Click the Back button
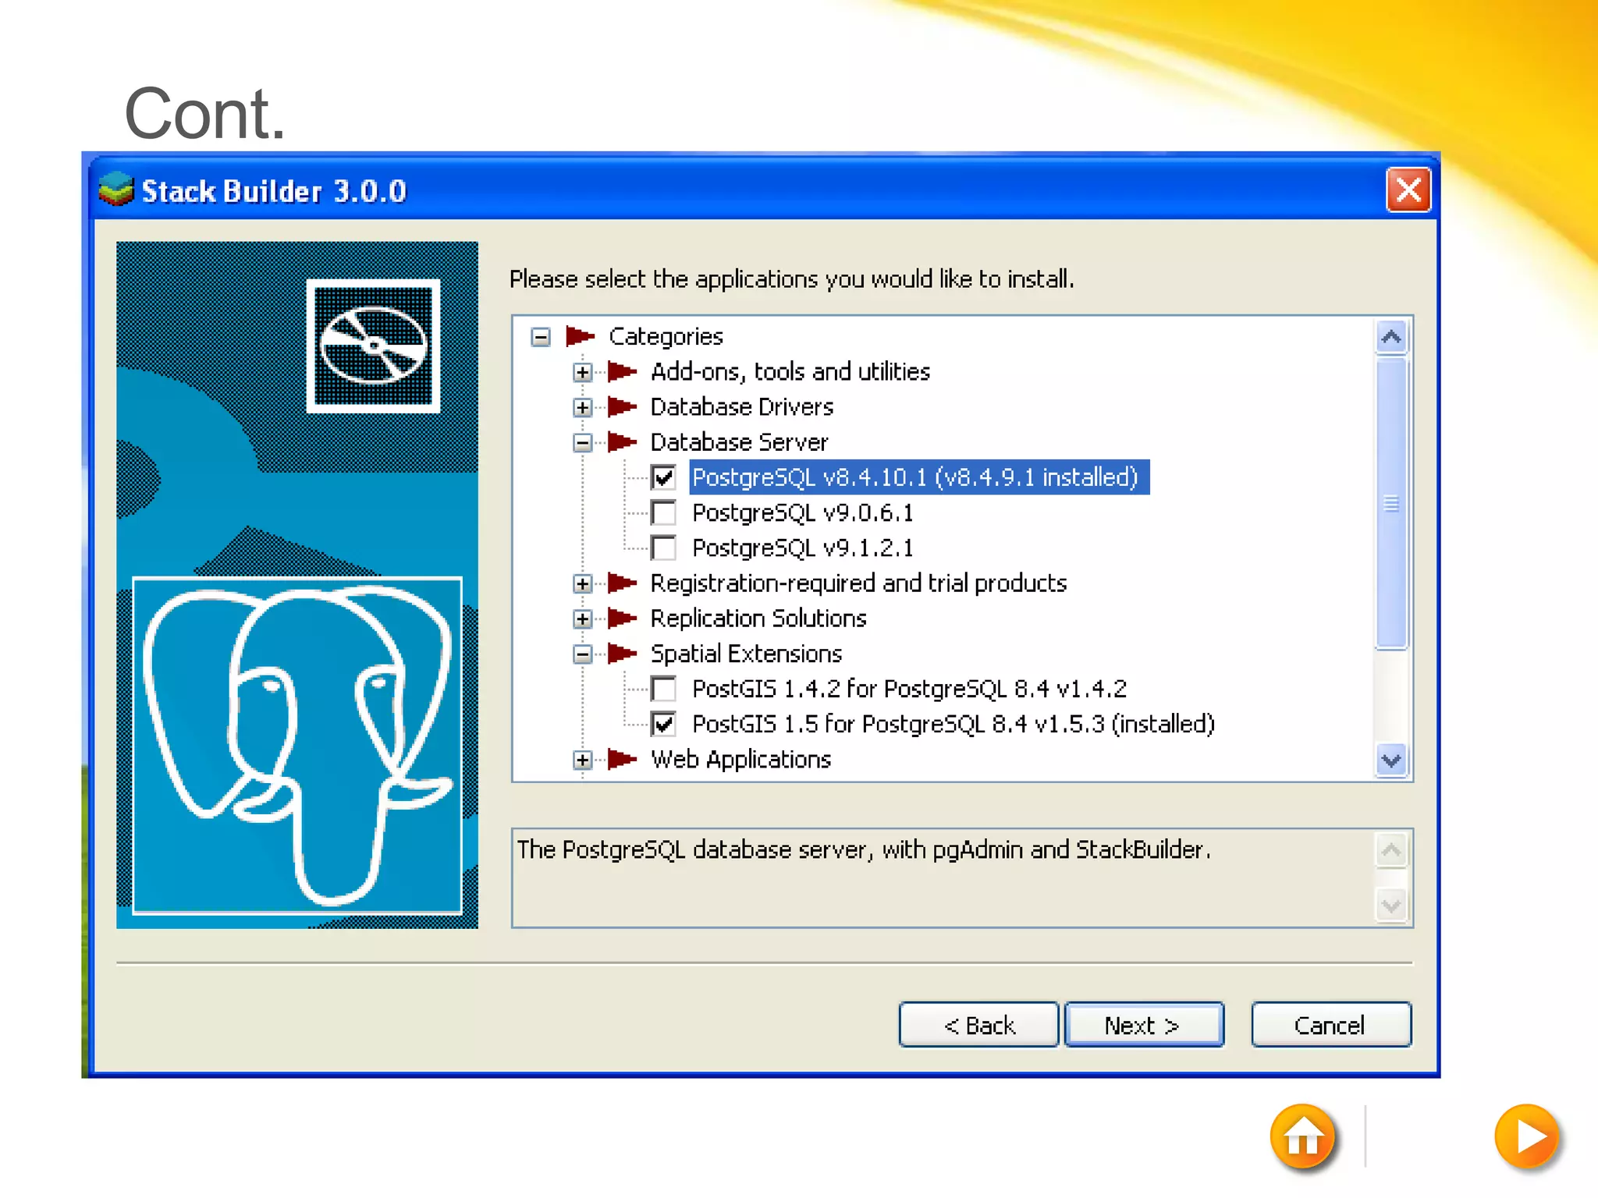The height and width of the screenshot is (1198, 1598). [978, 1025]
